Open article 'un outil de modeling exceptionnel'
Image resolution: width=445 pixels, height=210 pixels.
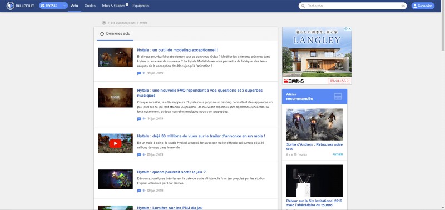(x=177, y=50)
